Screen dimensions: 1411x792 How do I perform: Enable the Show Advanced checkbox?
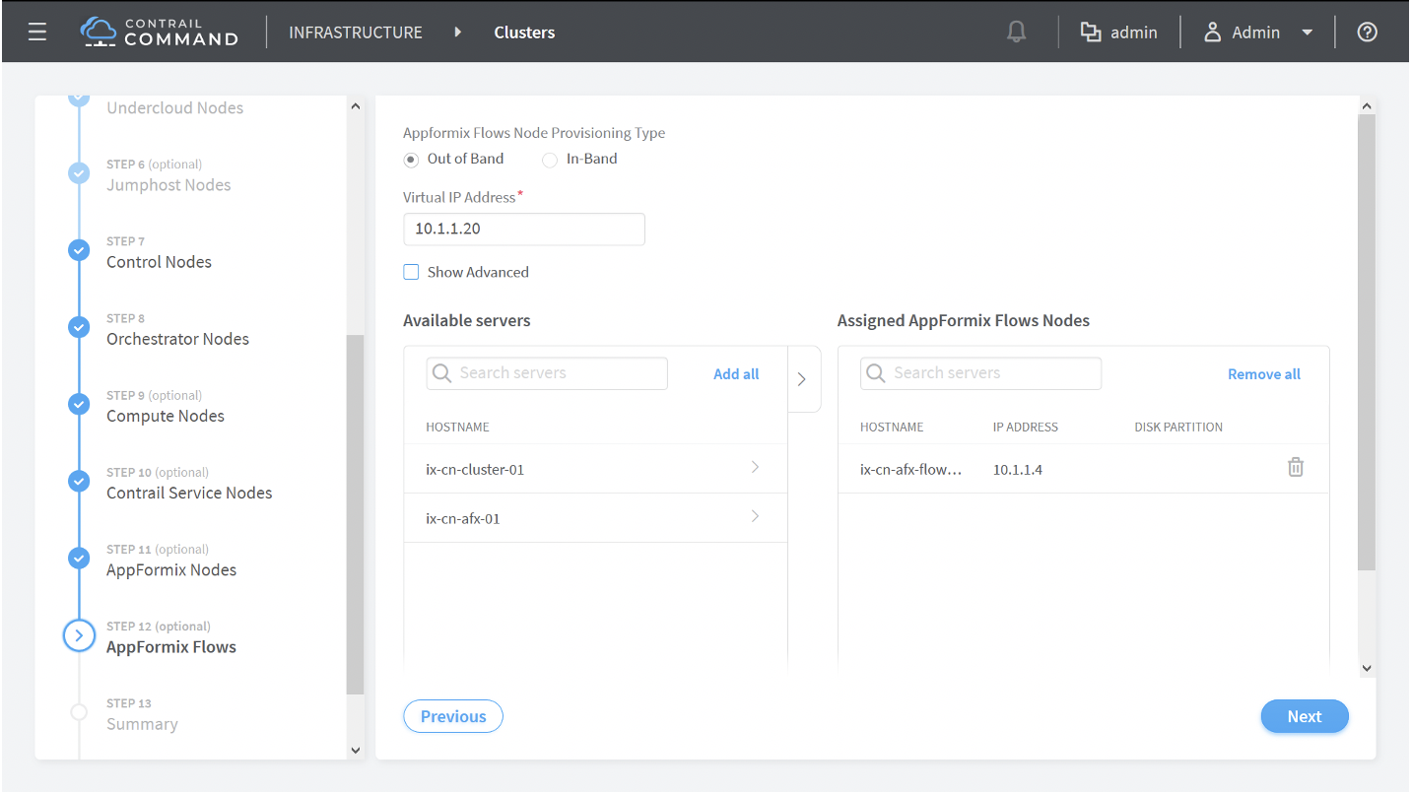pyautogui.click(x=412, y=273)
